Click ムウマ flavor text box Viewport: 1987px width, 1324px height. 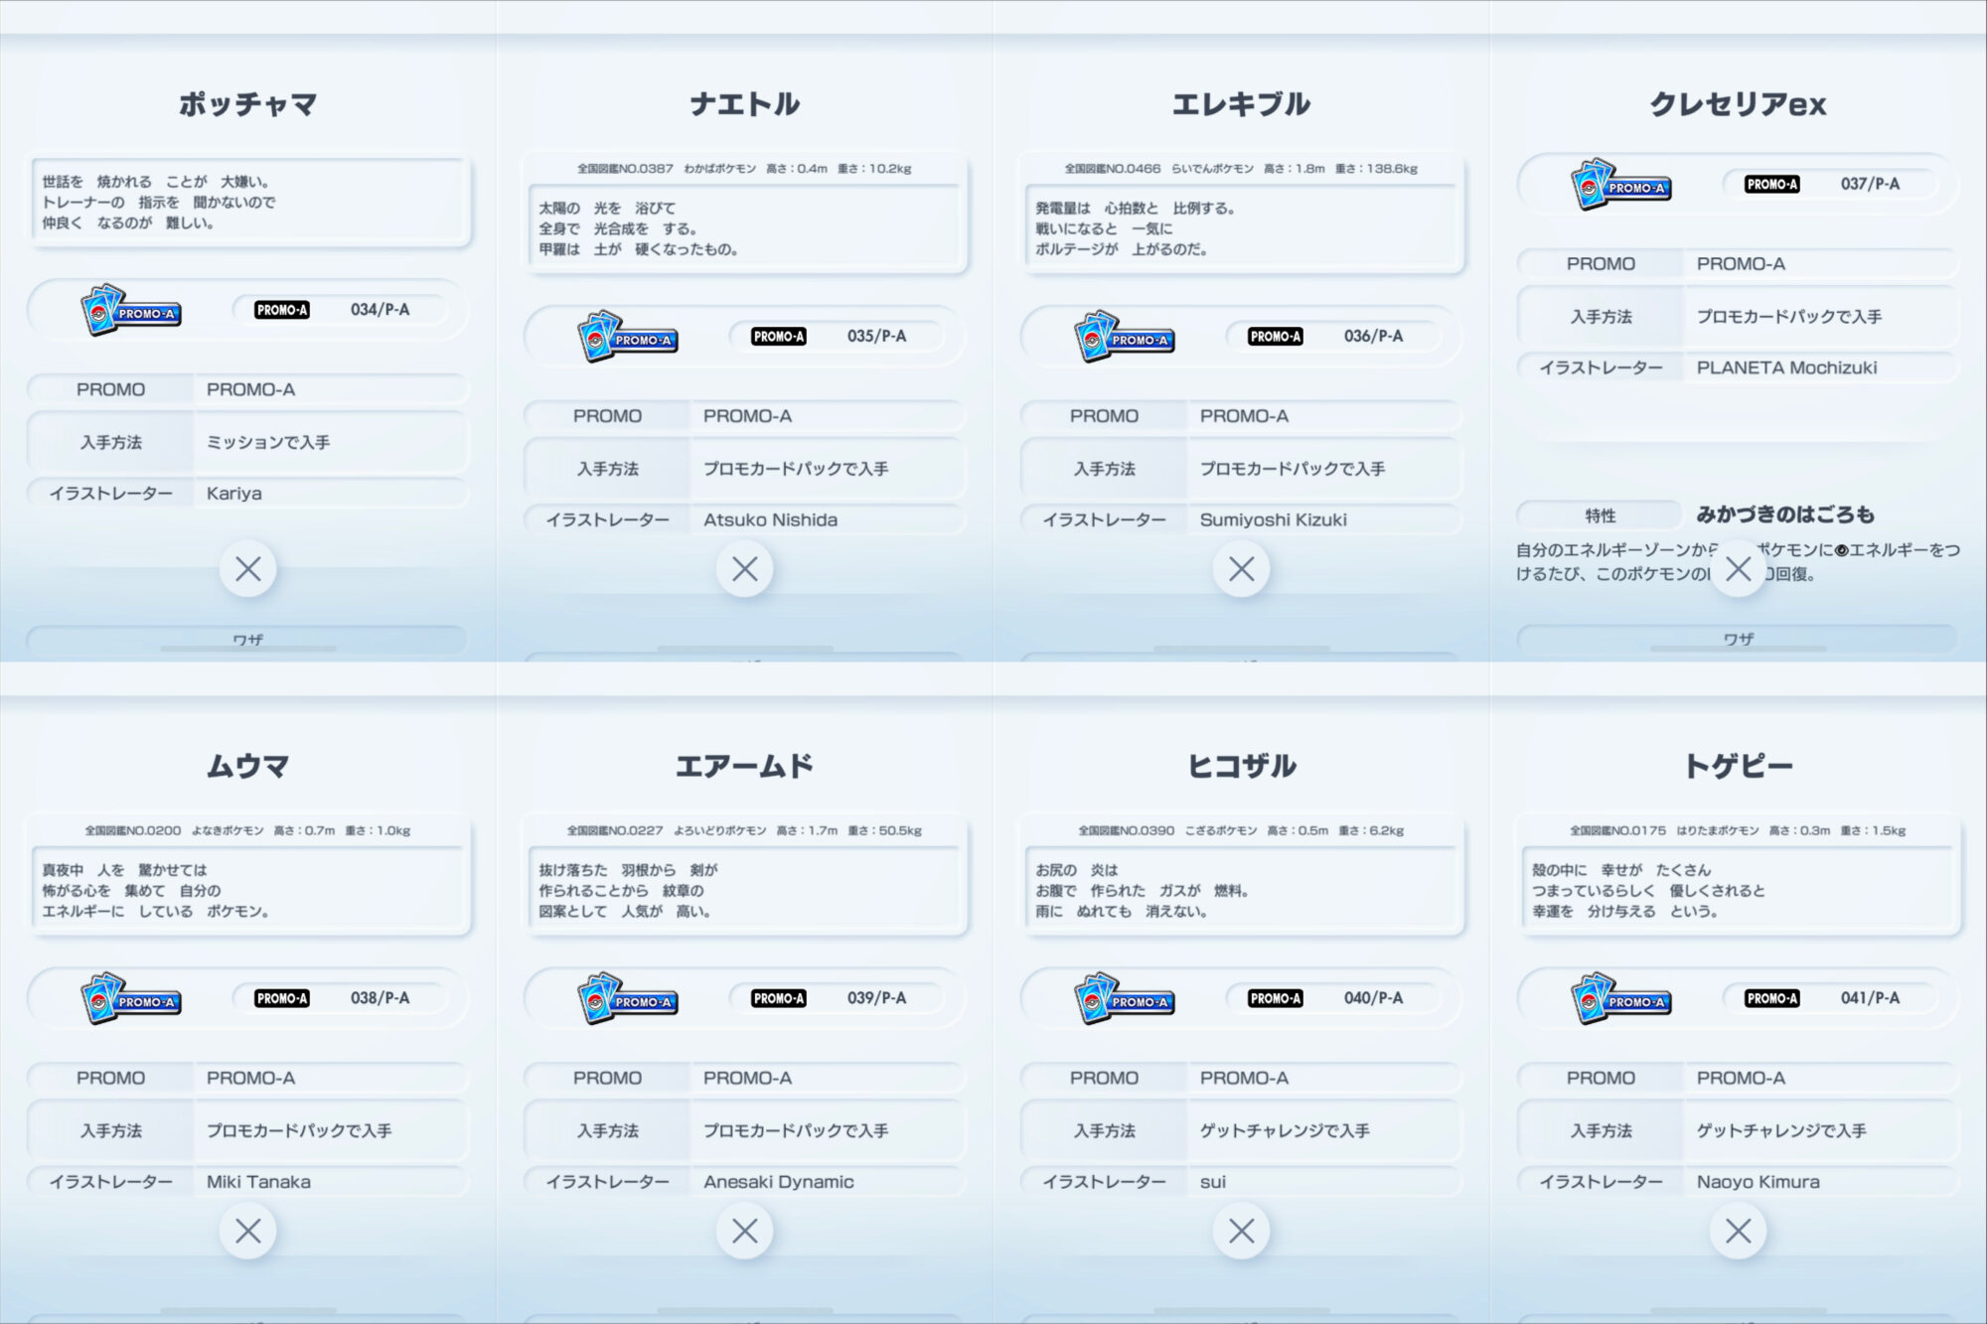(x=248, y=890)
